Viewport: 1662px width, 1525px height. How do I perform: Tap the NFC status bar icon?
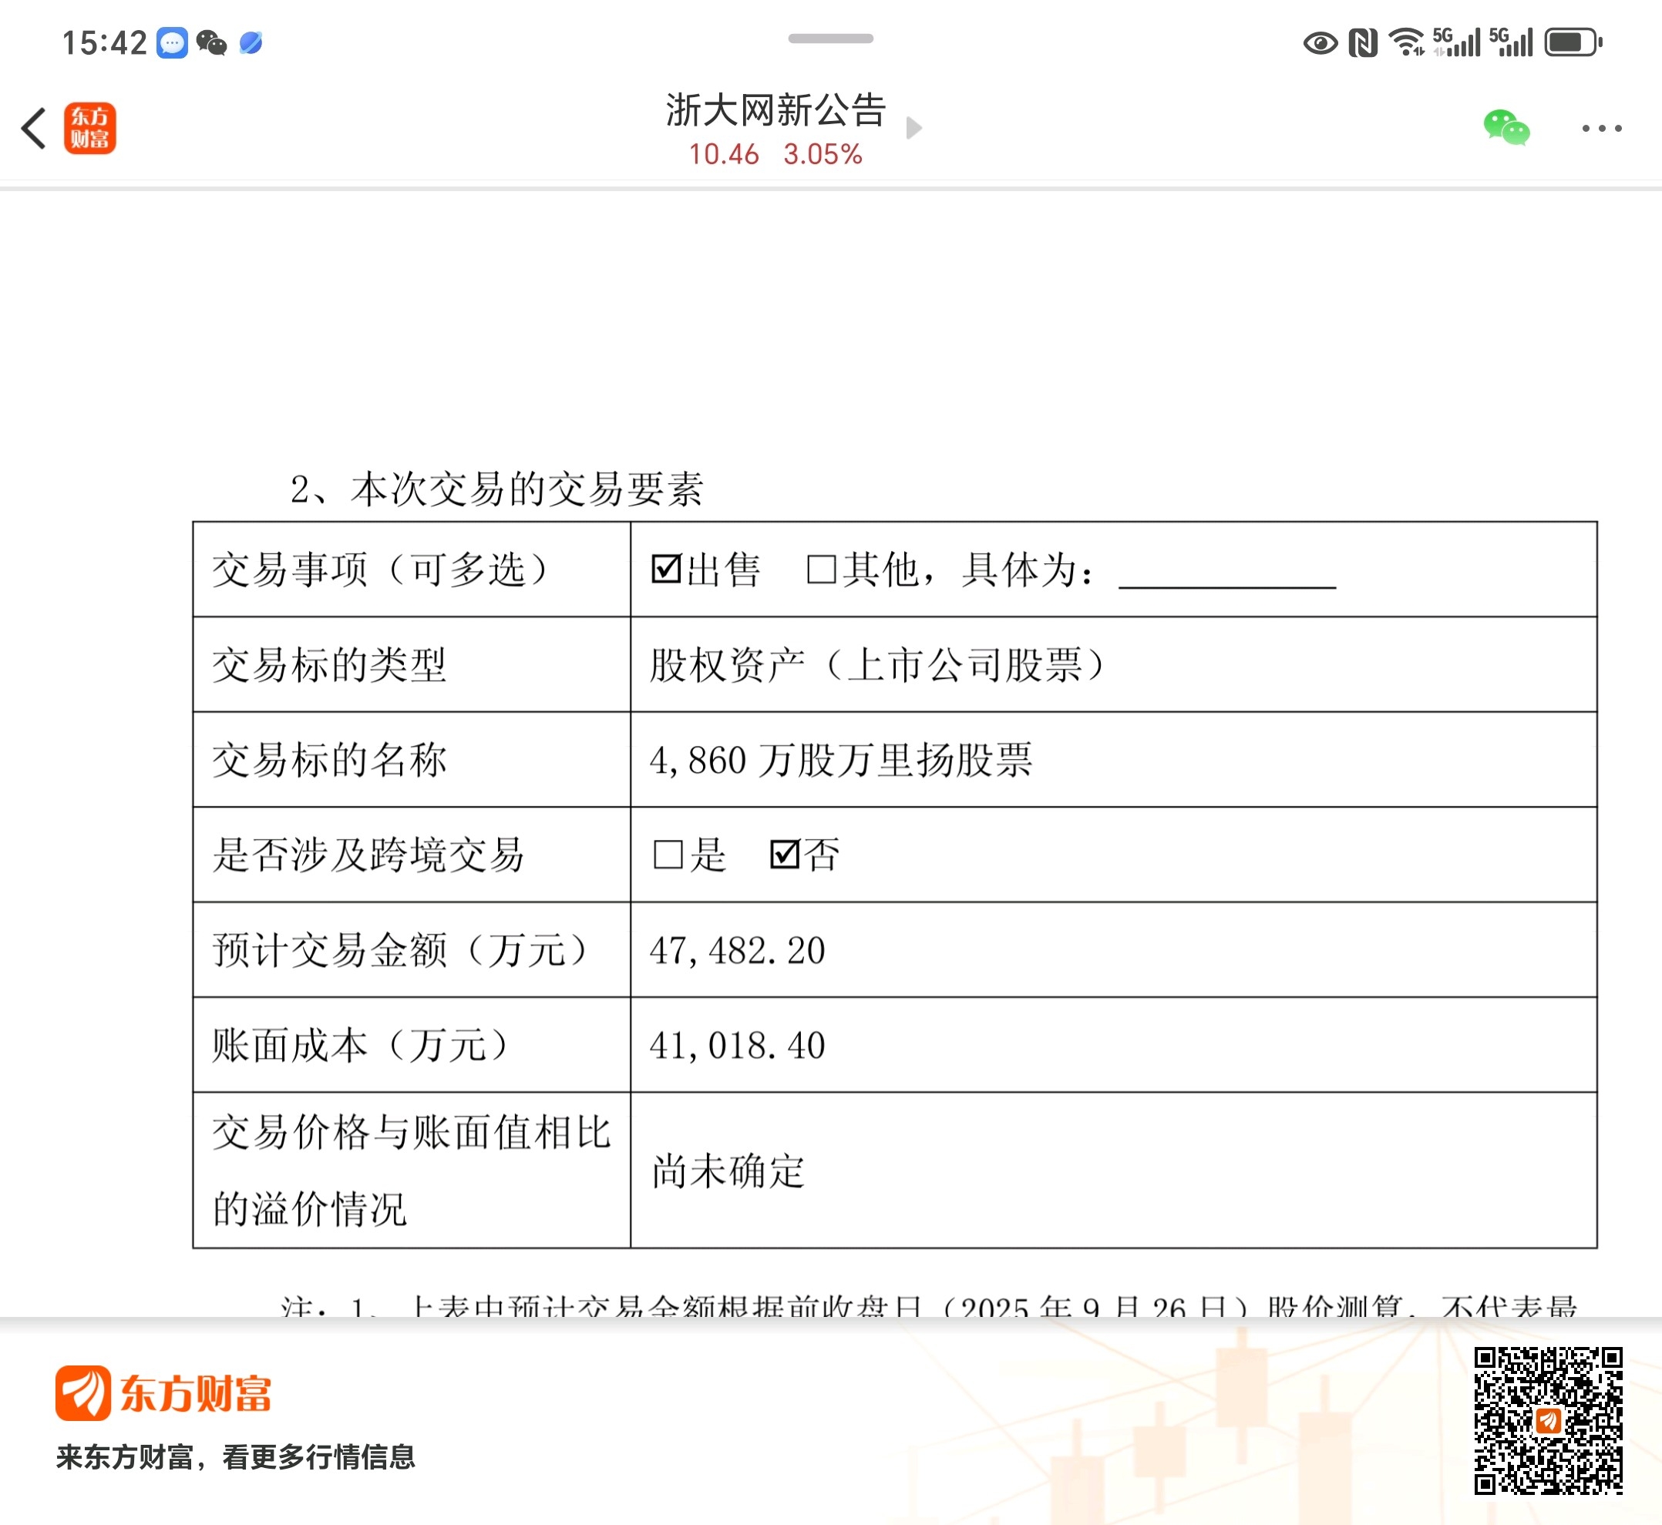coord(1363,42)
